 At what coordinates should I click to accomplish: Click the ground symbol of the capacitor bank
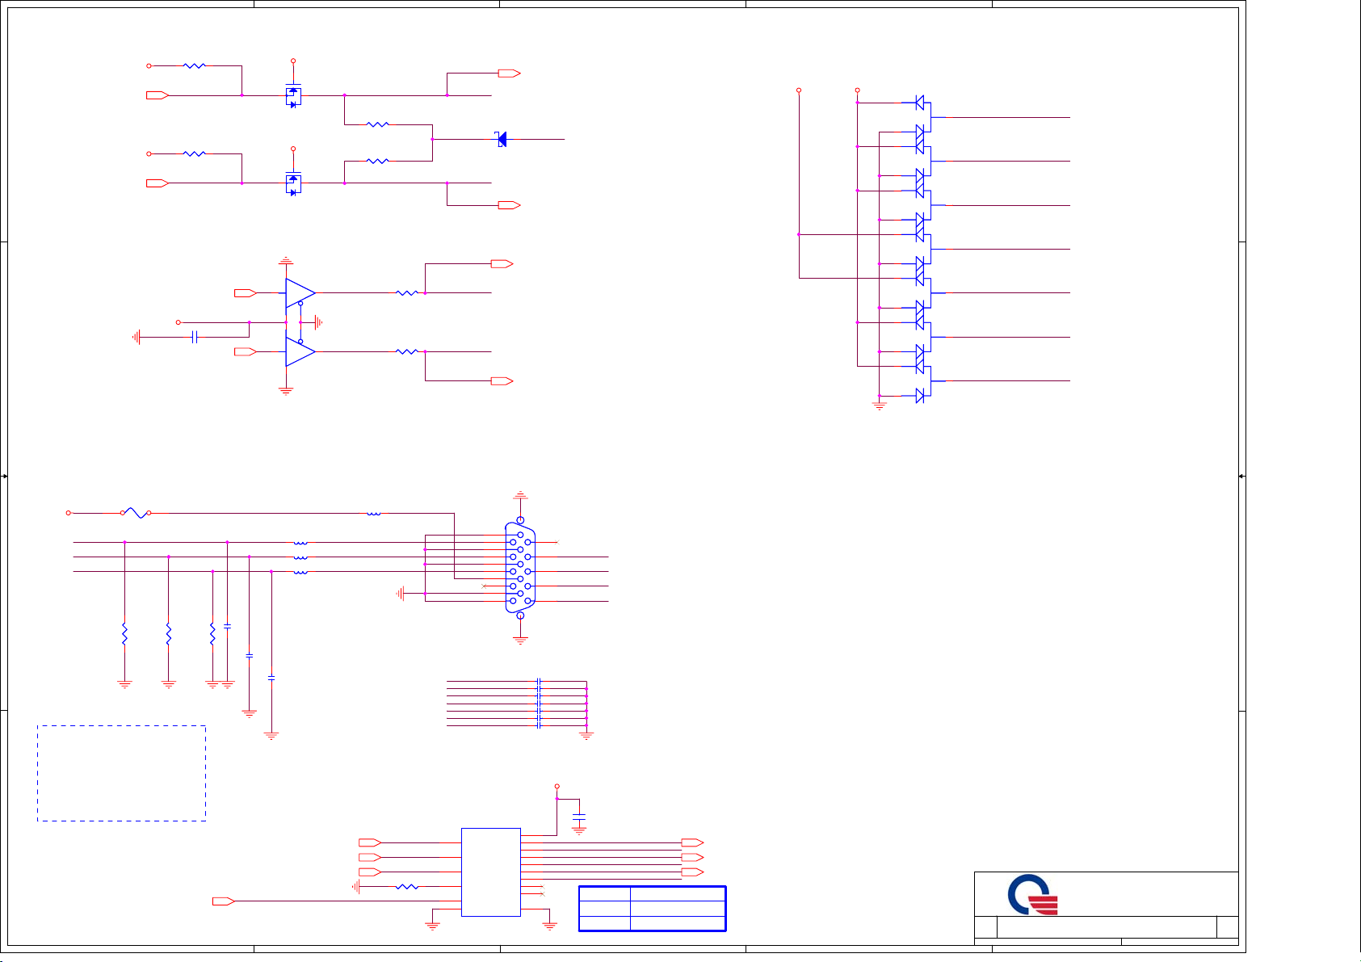(586, 735)
